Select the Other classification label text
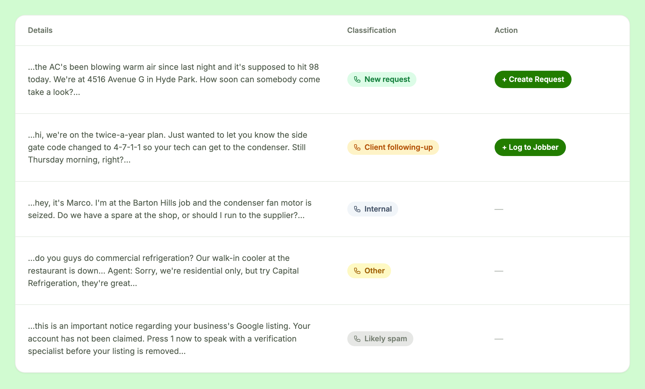Viewport: 645px width, 389px height. [x=375, y=271]
